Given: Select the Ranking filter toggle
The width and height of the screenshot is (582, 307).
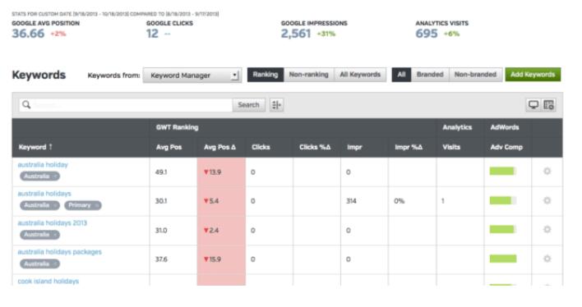Looking at the screenshot, I should 266,75.
